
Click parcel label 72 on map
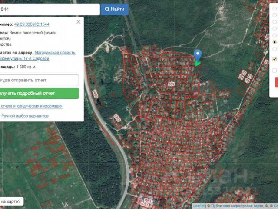point(244,73)
